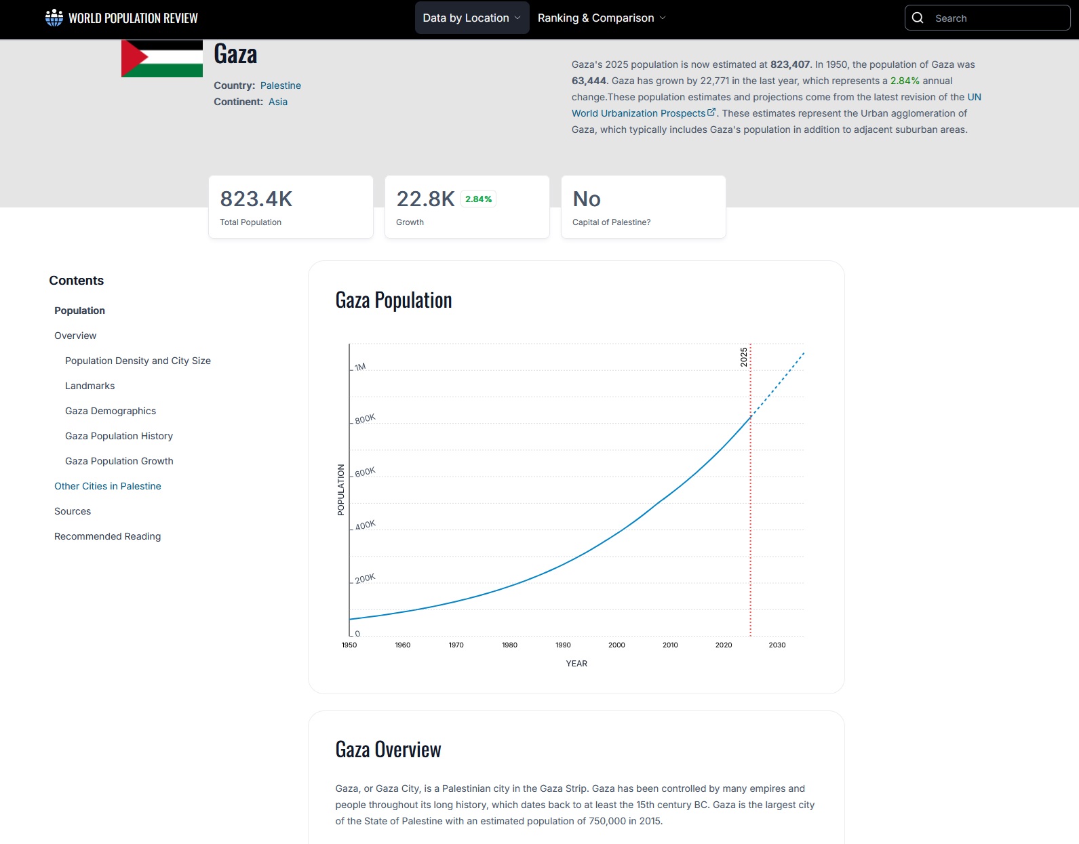Open the WORLD POPULATION REVIEW home link

click(121, 18)
